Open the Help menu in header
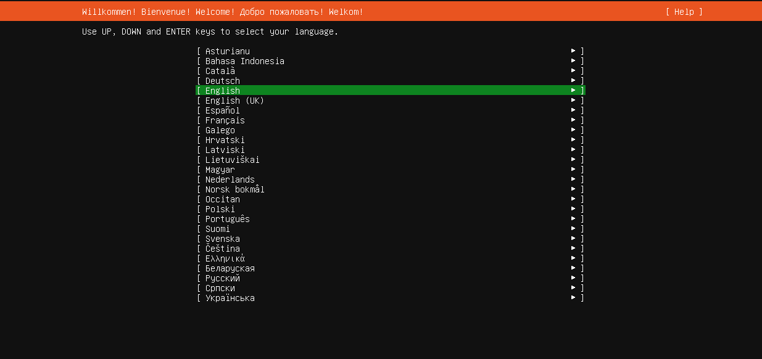The width and height of the screenshot is (762, 359). pos(684,12)
